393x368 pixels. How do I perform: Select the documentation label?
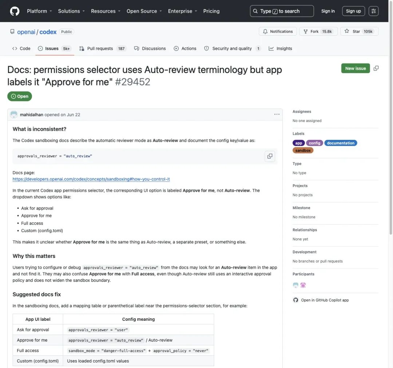(x=341, y=143)
